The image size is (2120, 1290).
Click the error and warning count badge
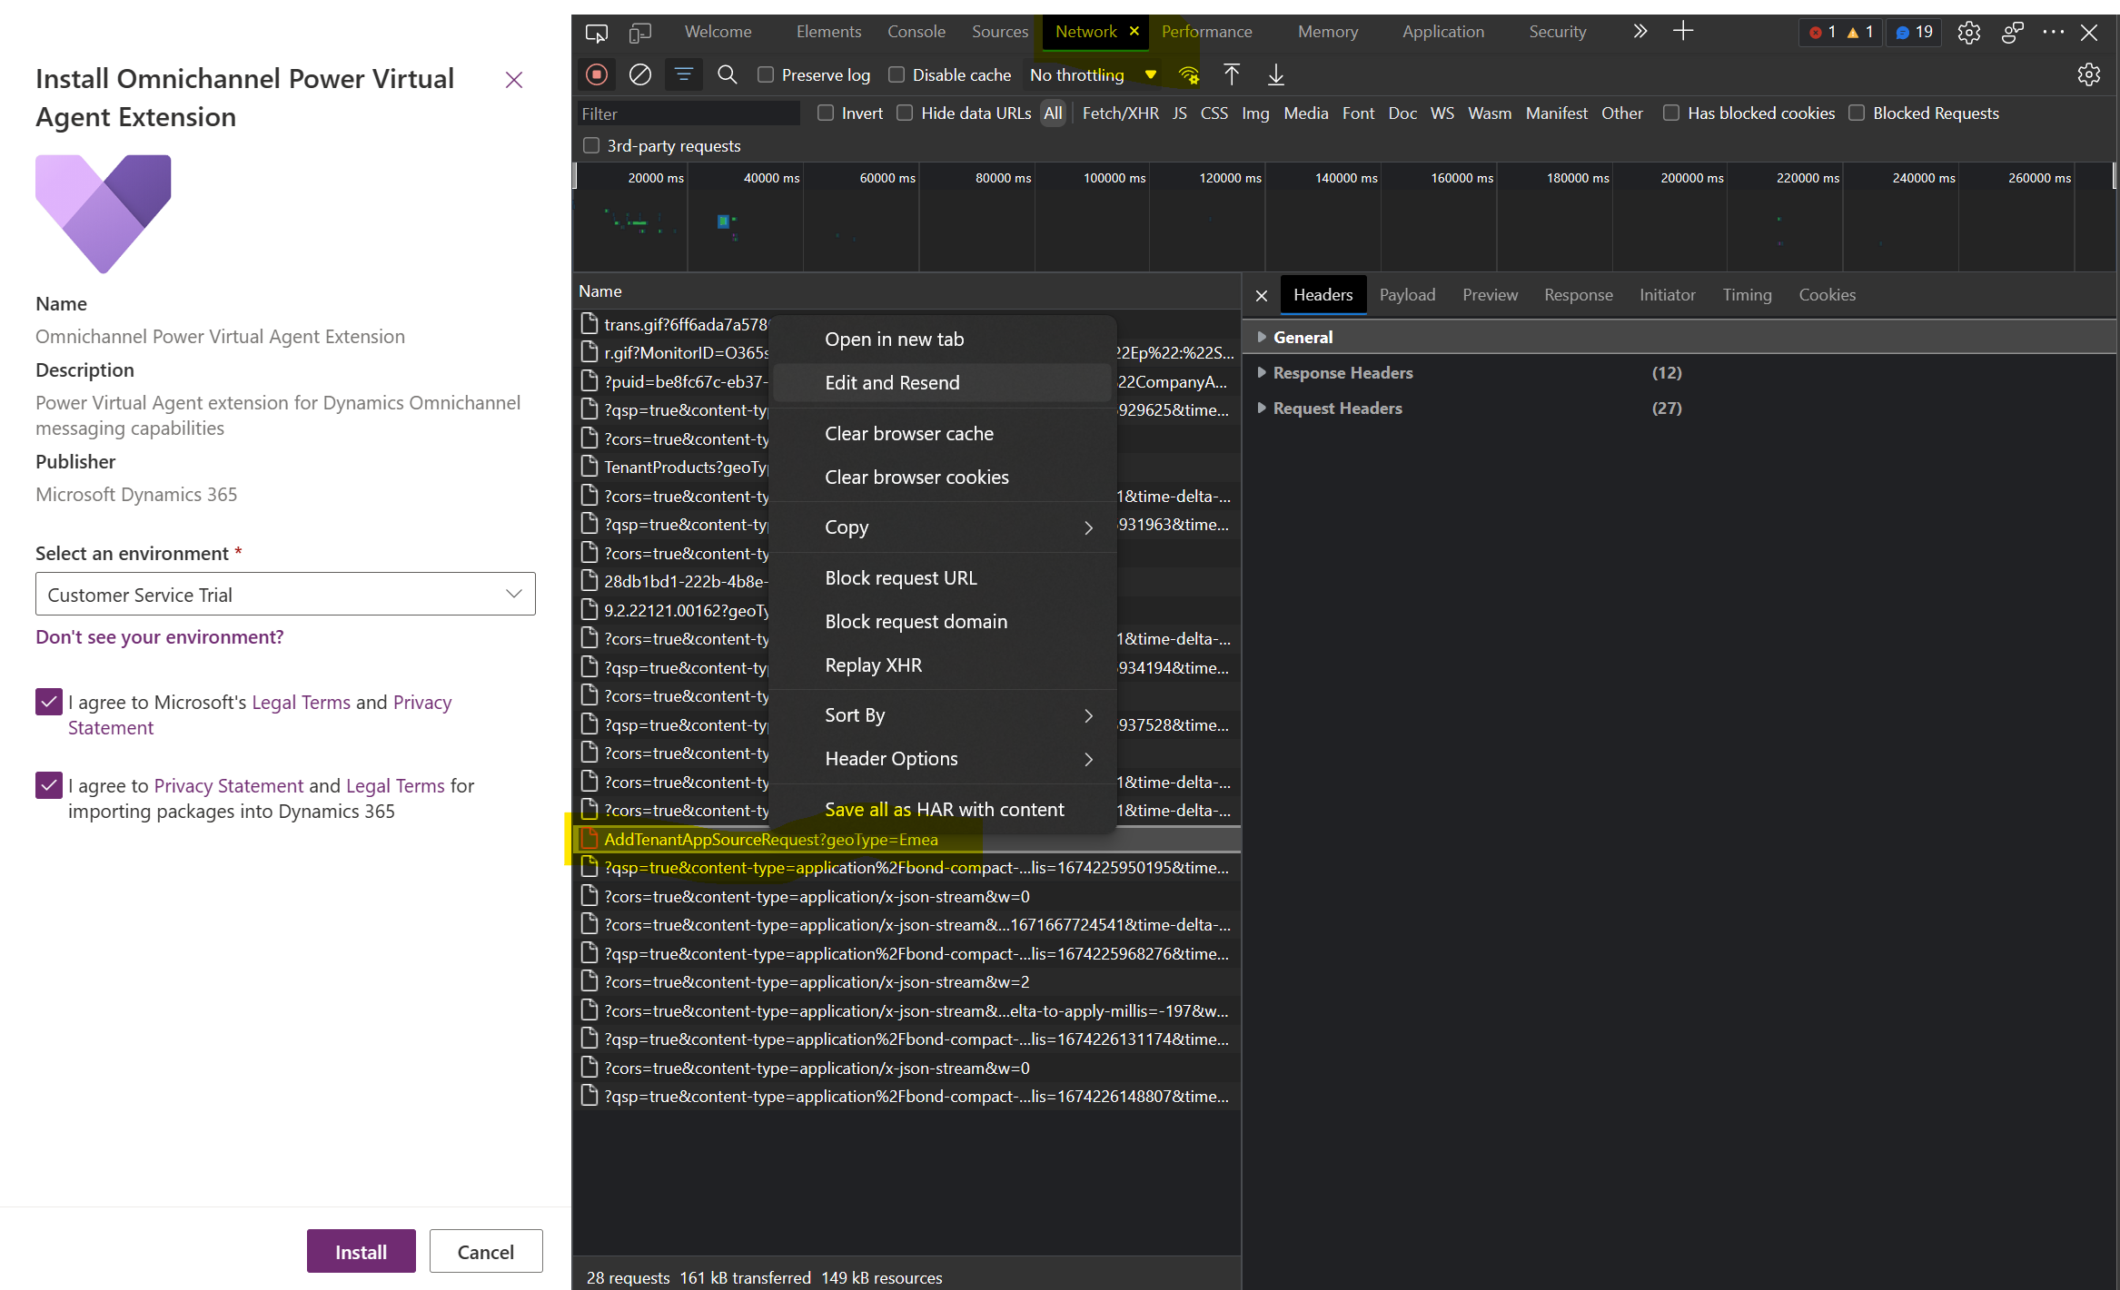click(1841, 32)
